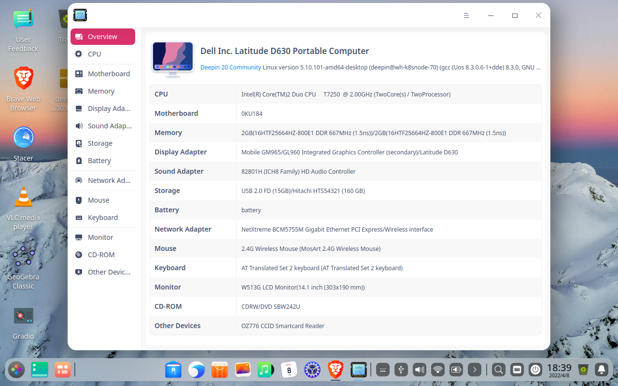Launch Brave browser from the dock
The height and width of the screenshot is (386, 618).
[x=336, y=370]
